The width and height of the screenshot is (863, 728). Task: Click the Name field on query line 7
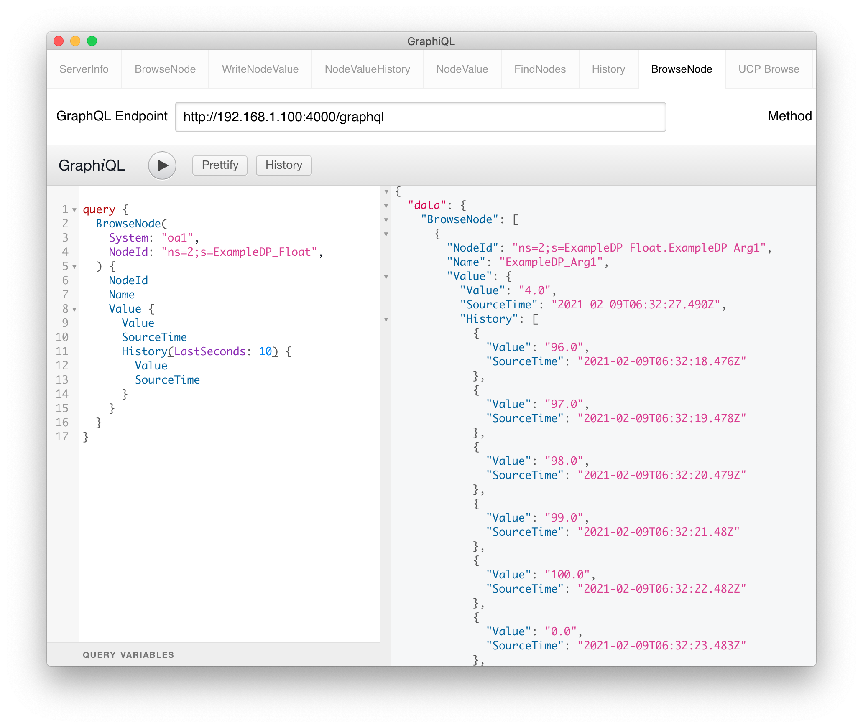[x=122, y=295]
